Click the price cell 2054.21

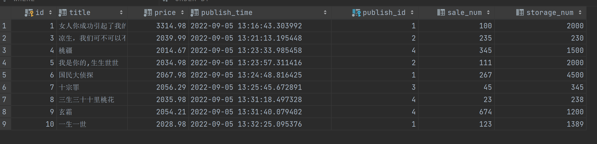click(171, 112)
